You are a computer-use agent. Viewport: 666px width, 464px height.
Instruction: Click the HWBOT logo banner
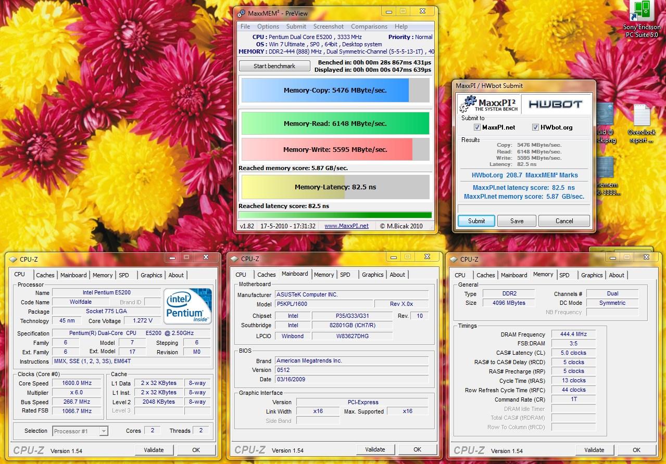pyautogui.click(x=555, y=104)
